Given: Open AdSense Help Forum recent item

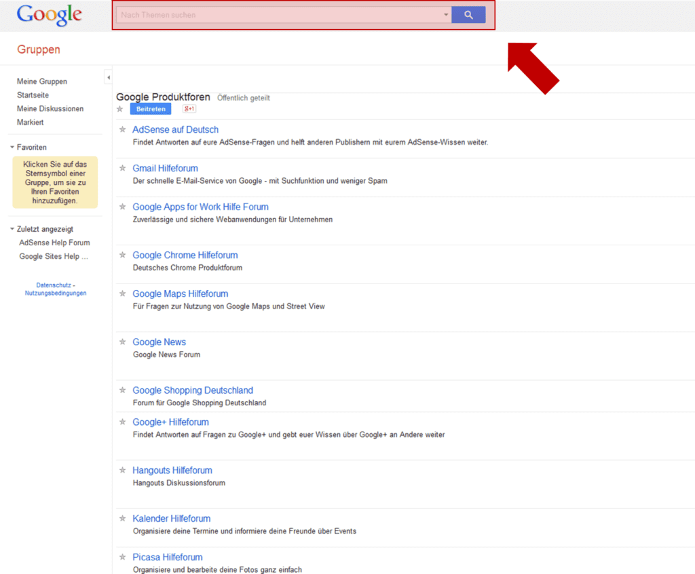Looking at the screenshot, I should coord(54,243).
